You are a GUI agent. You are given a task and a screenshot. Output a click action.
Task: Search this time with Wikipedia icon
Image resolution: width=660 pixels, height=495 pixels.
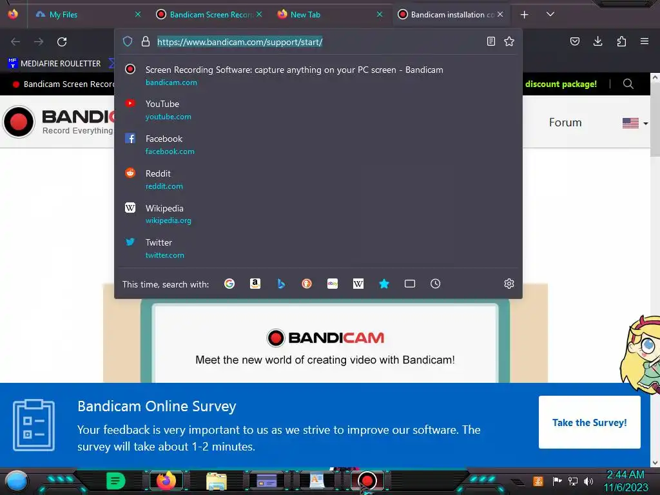click(x=358, y=284)
